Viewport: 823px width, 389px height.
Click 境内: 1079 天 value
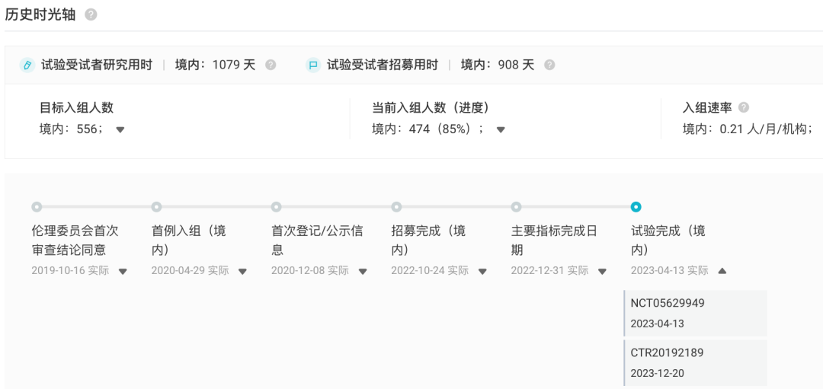tap(215, 65)
